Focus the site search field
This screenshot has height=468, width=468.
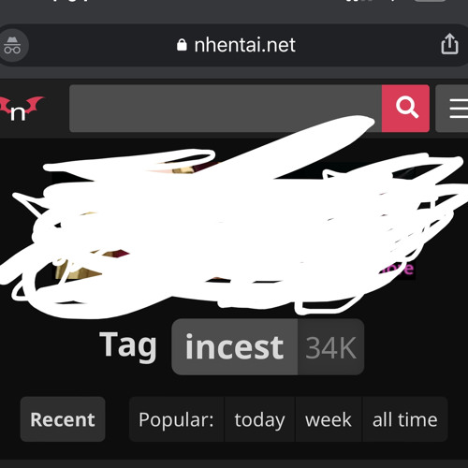tap(226, 109)
